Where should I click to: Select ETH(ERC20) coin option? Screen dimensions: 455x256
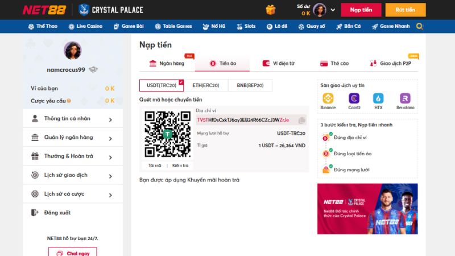coord(206,85)
